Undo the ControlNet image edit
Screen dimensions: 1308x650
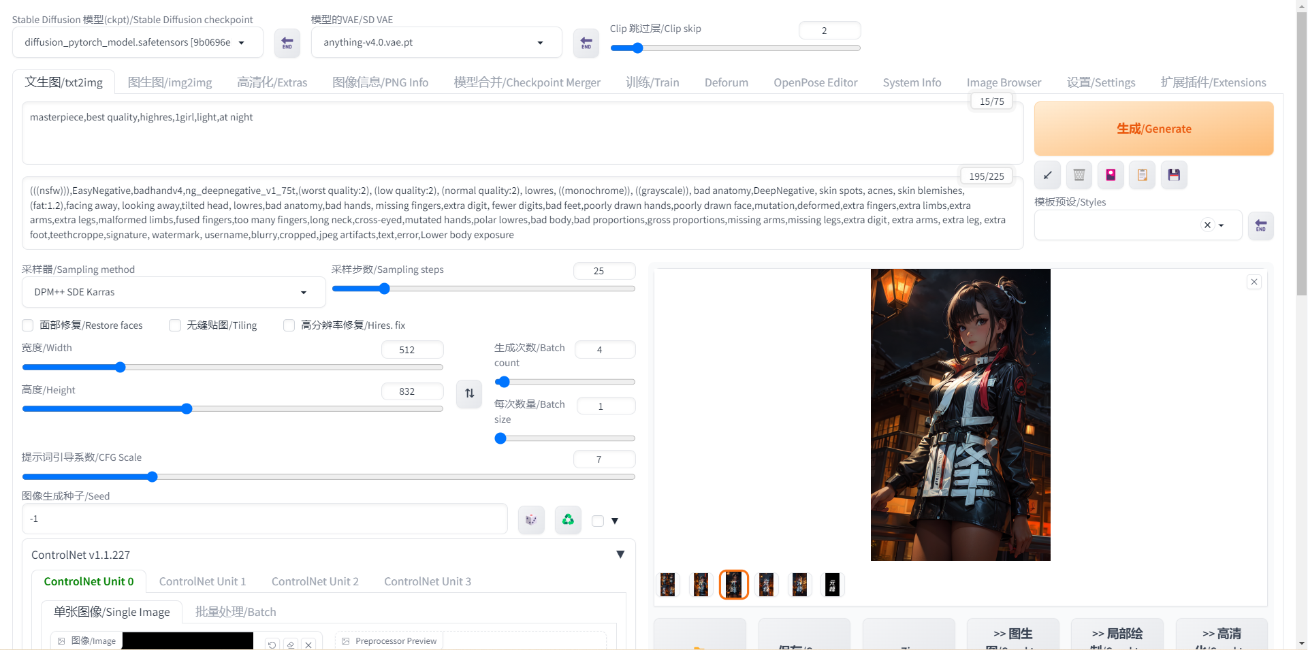(272, 644)
